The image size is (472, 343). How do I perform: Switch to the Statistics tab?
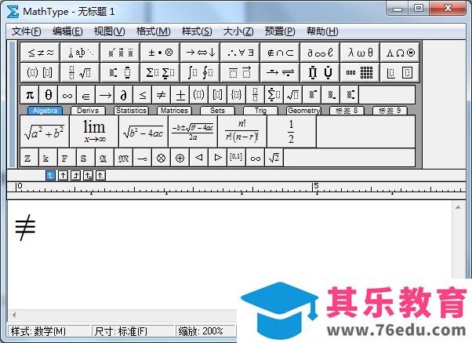pos(131,111)
